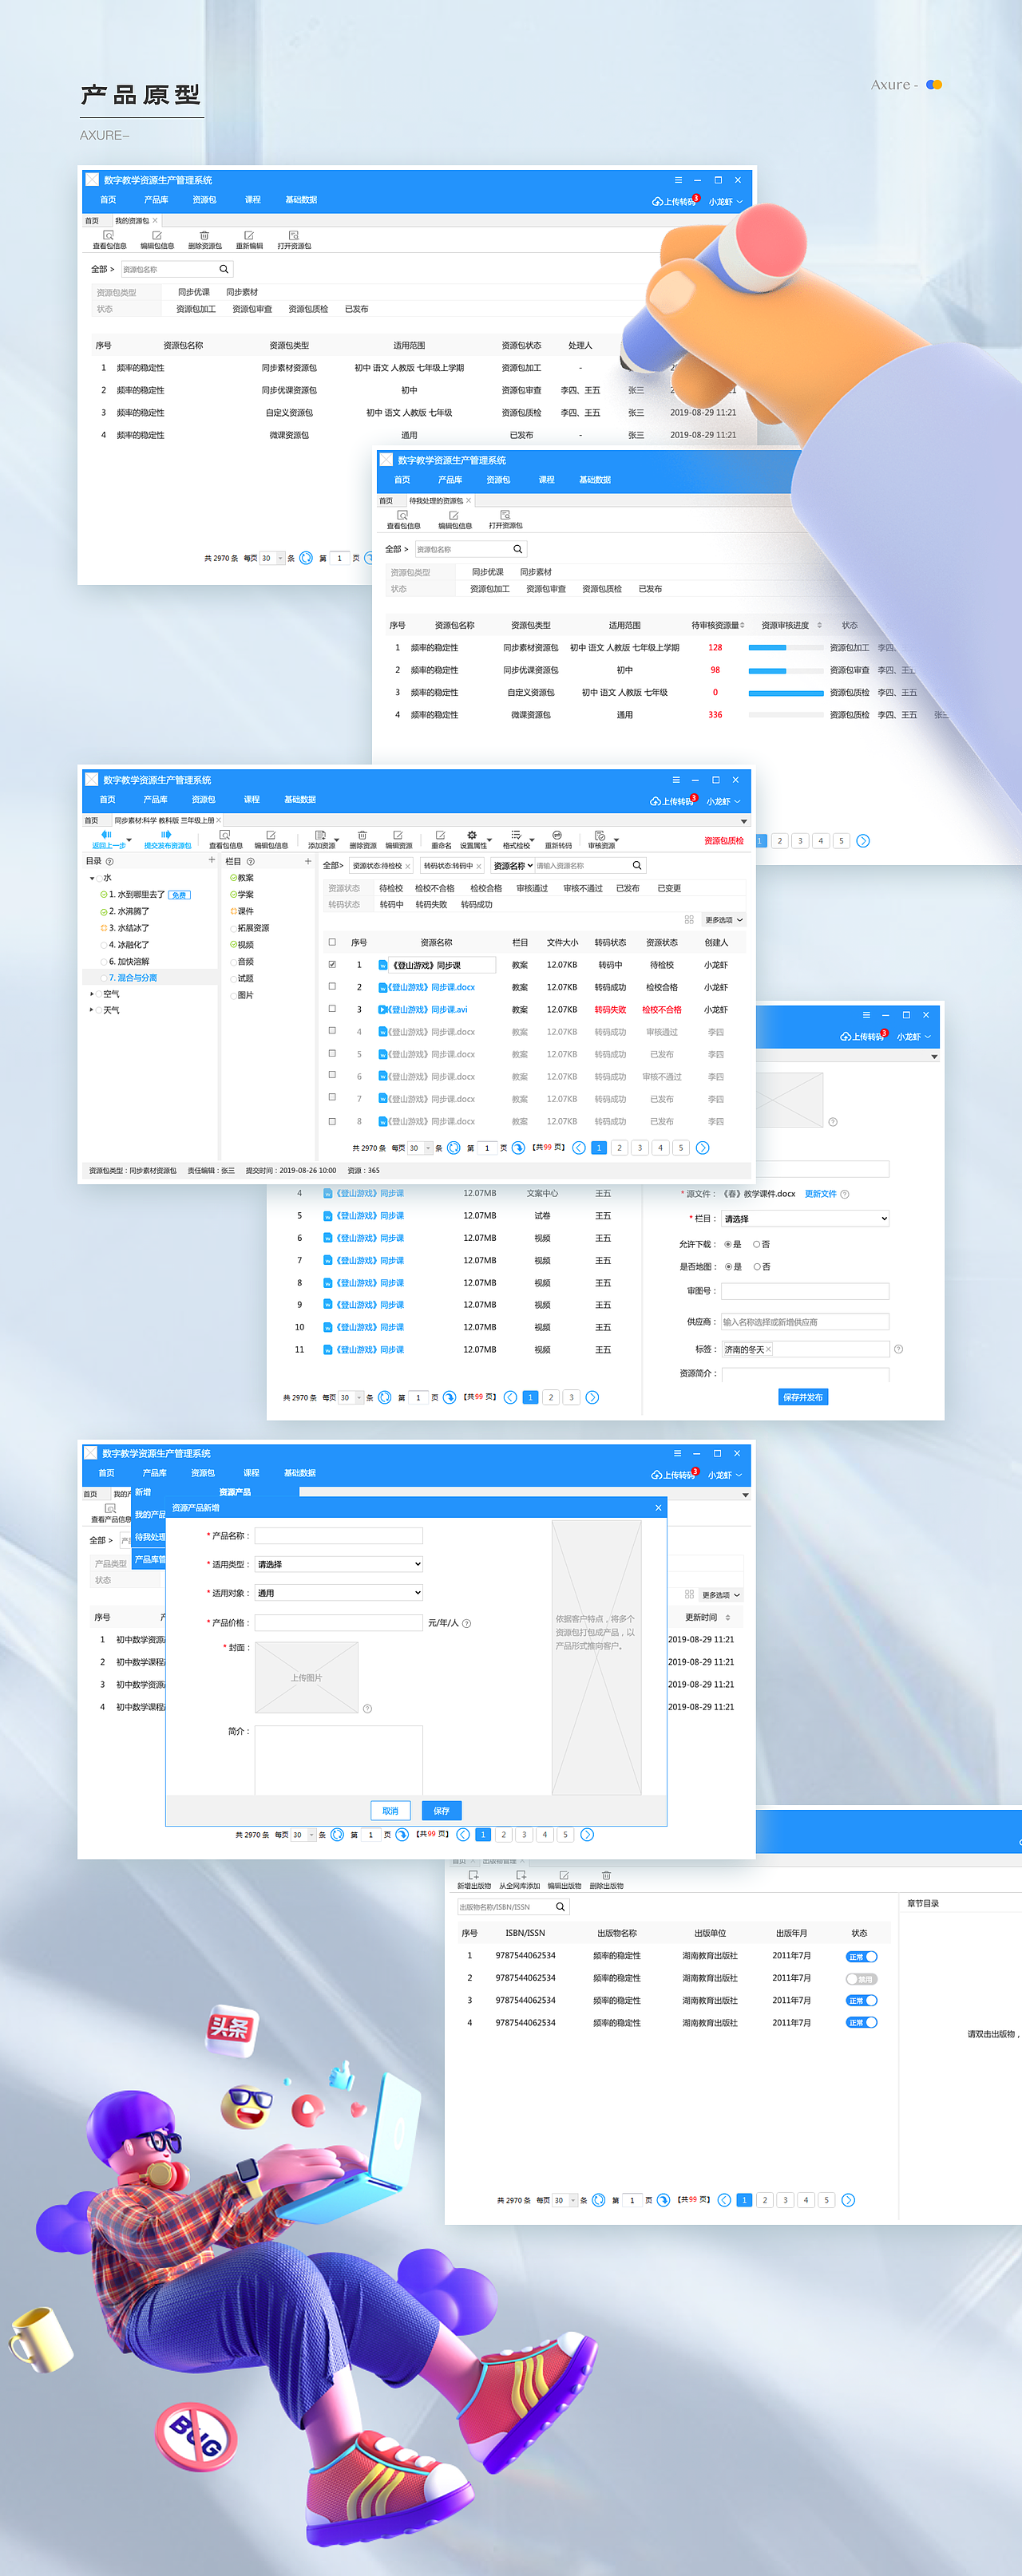Open 小龙虾 user menu in resource editor window
The width and height of the screenshot is (1022, 2576).
[723, 802]
